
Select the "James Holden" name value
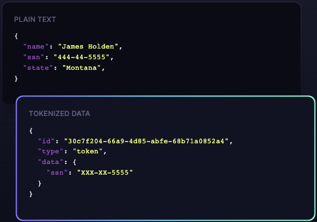tap(88, 47)
